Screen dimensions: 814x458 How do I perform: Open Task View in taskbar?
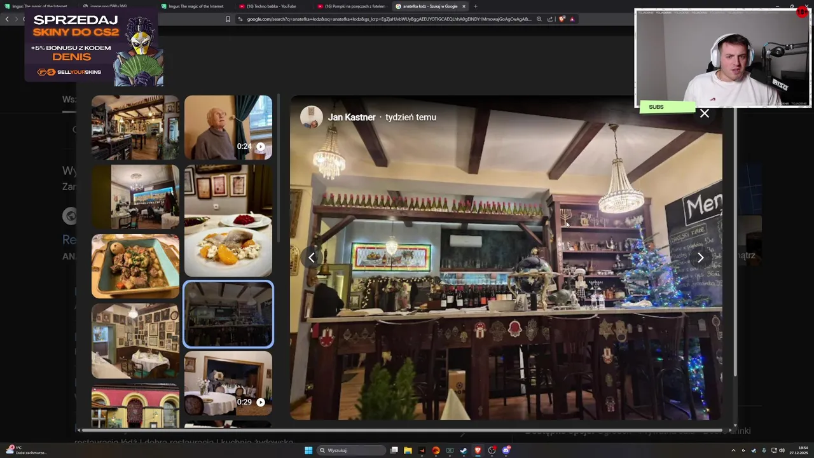(394, 450)
